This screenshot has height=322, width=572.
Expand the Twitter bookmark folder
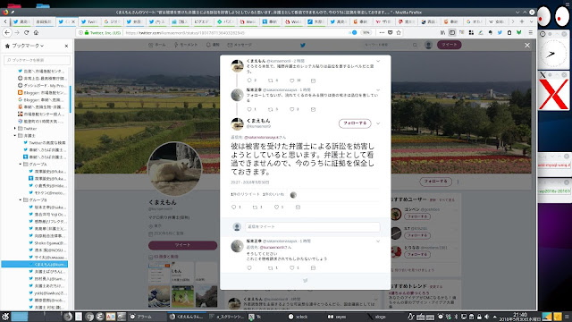pyautogui.click(x=15, y=128)
